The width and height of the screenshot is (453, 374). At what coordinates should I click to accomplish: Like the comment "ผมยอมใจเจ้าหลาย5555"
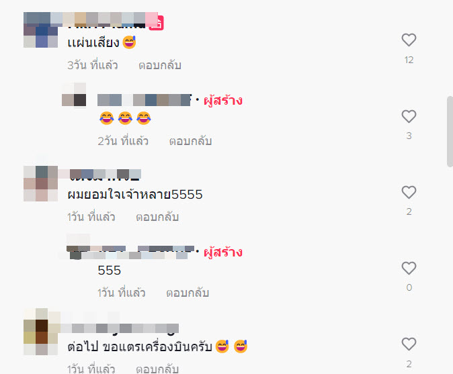(x=409, y=192)
